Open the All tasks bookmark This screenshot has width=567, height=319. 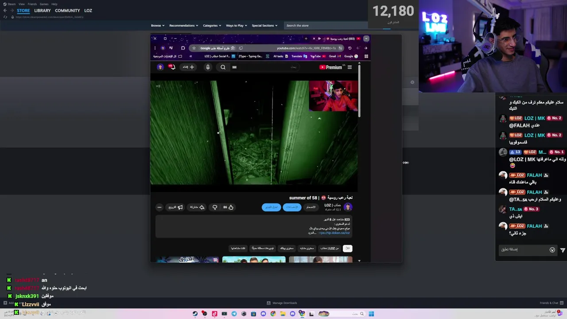[281, 56]
